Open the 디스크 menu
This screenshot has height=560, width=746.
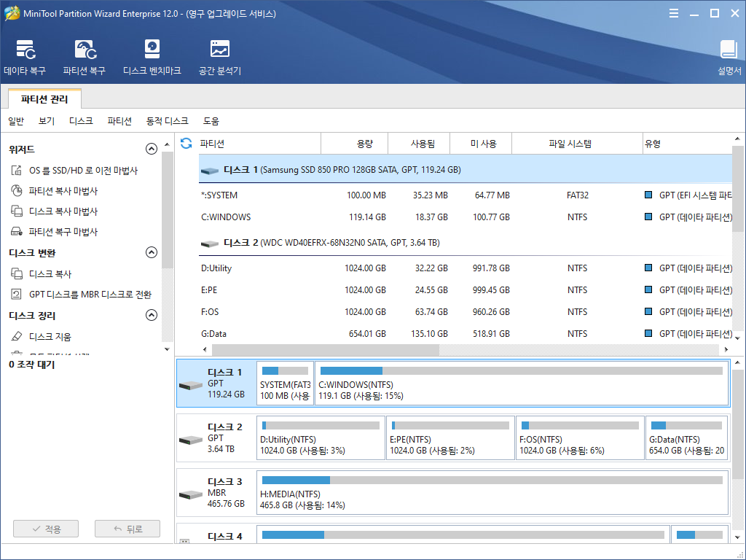click(x=81, y=121)
